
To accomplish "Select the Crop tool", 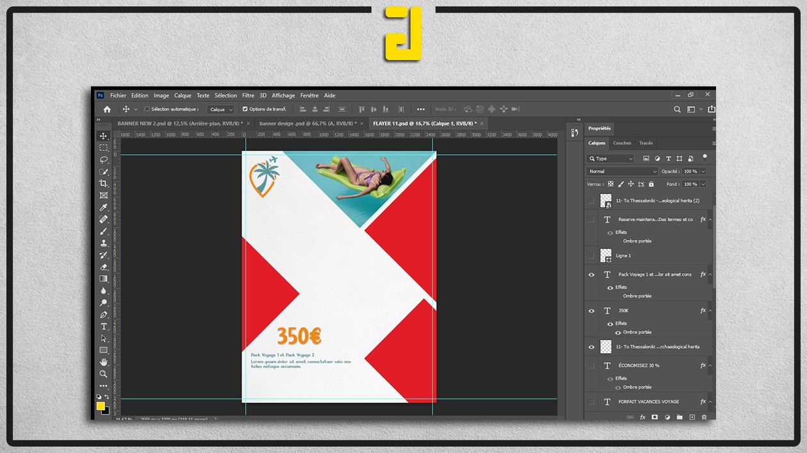I will pos(103,184).
